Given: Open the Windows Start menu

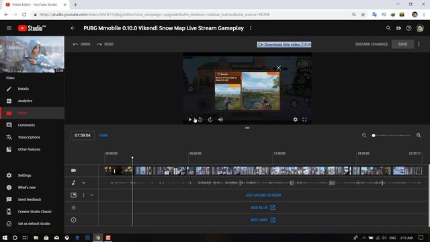Looking at the screenshot, I should point(5,237).
